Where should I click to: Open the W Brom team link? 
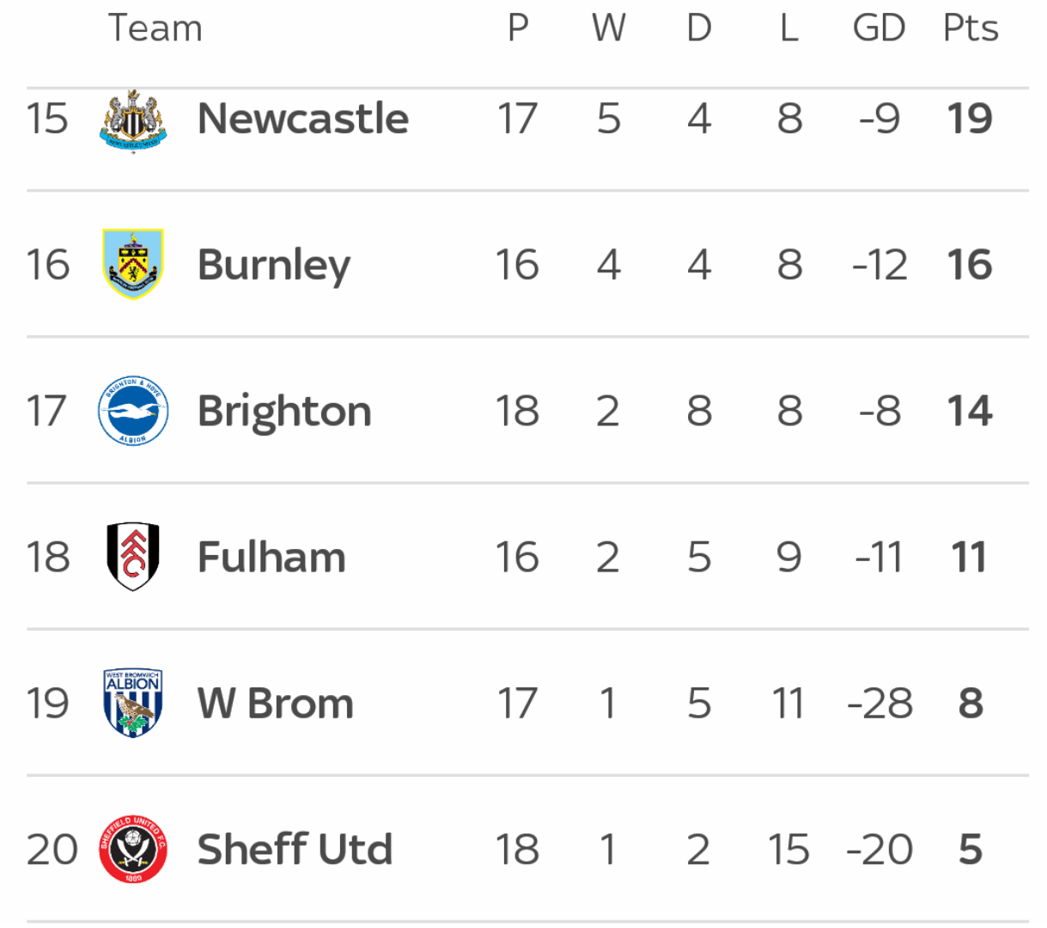pyautogui.click(x=276, y=704)
